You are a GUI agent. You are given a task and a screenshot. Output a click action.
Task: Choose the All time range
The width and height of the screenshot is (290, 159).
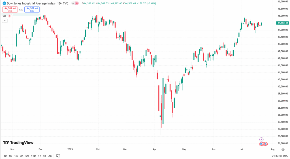(50, 156)
